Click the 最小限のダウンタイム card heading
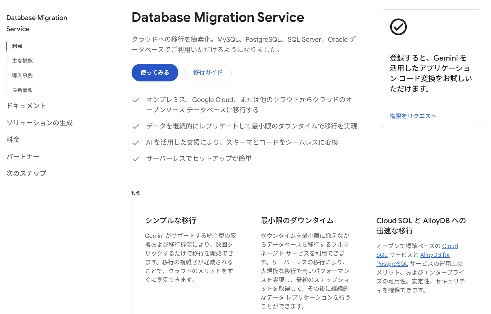Viewport: 491px width, 314px height. 297,221
